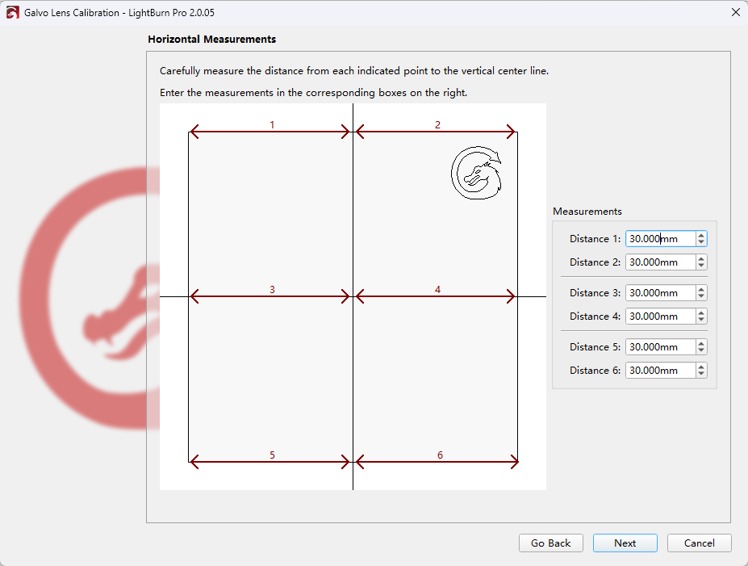Decrease Distance 1 with down arrow
The height and width of the screenshot is (566, 748).
point(701,242)
